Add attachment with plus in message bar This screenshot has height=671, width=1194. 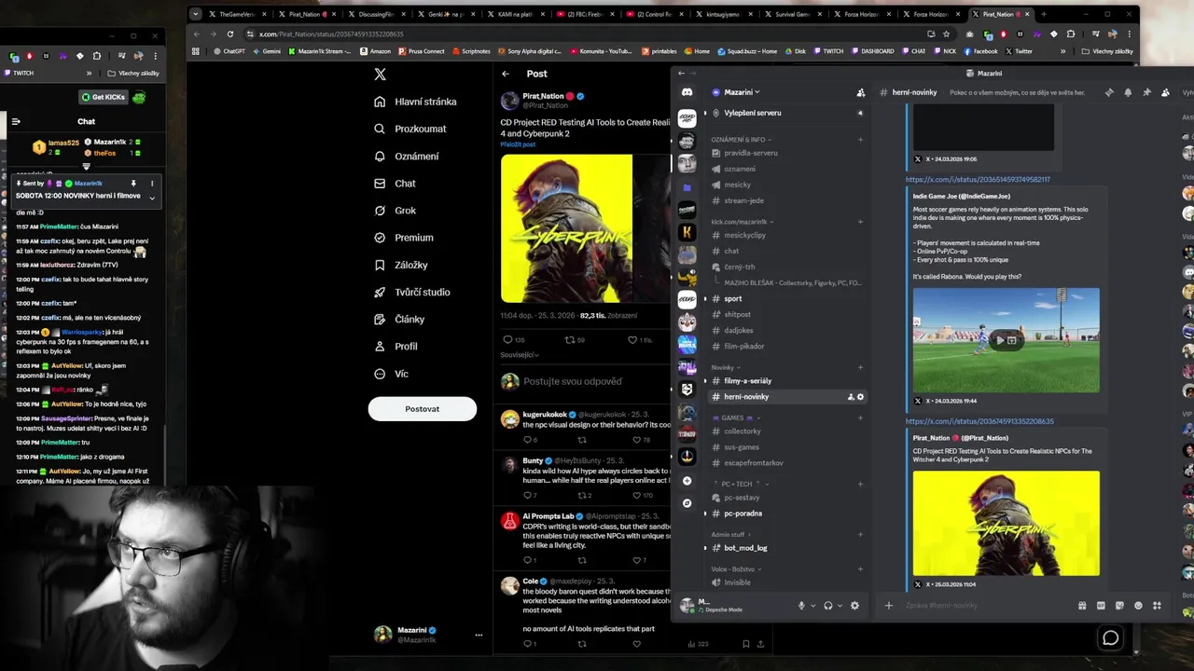[889, 605]
